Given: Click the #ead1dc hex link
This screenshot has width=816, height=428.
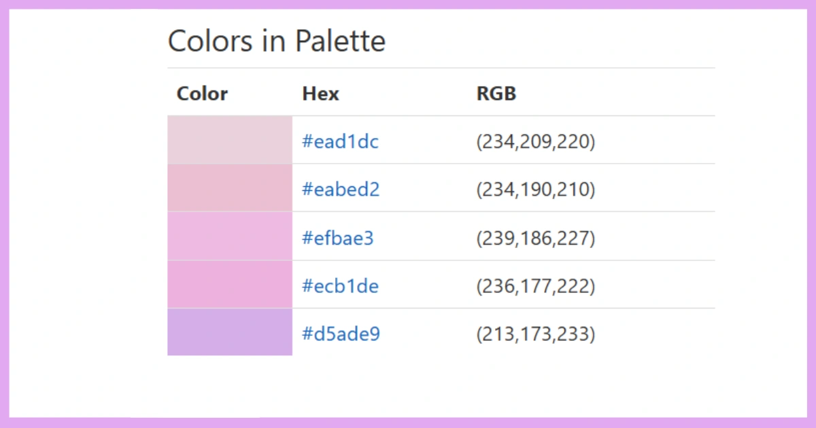Looking at the screenshot, I should (x=340, y=141).
